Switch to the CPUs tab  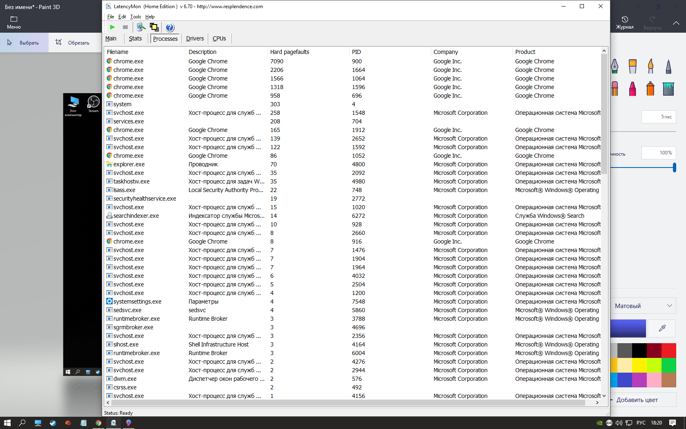[219, 38]
